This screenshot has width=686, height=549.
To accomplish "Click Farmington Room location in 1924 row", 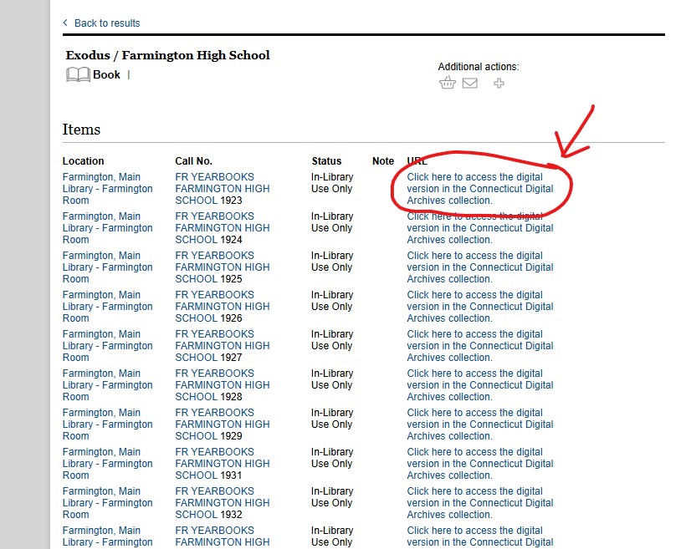I will coord(108,228).
